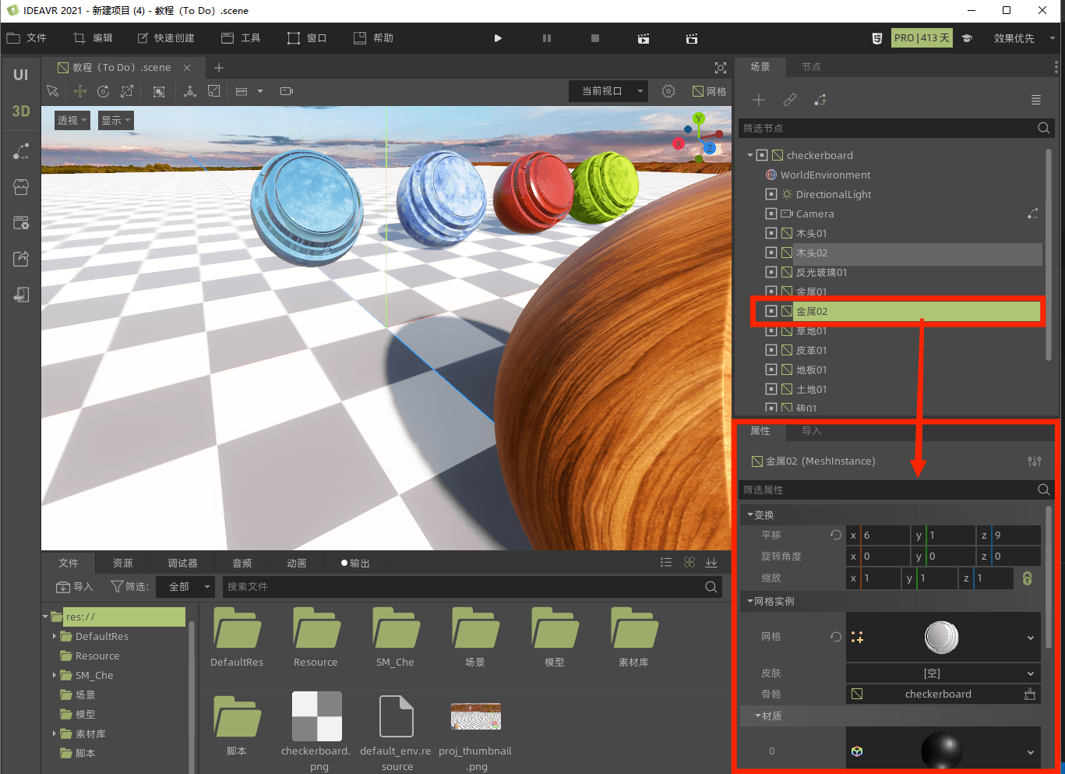
Task: Open the scene panel hamburger menu
Action: tap(1036, 100)
